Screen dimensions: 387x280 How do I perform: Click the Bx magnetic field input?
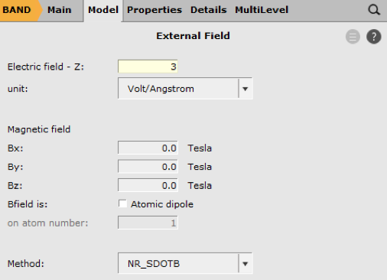point(148,148)
